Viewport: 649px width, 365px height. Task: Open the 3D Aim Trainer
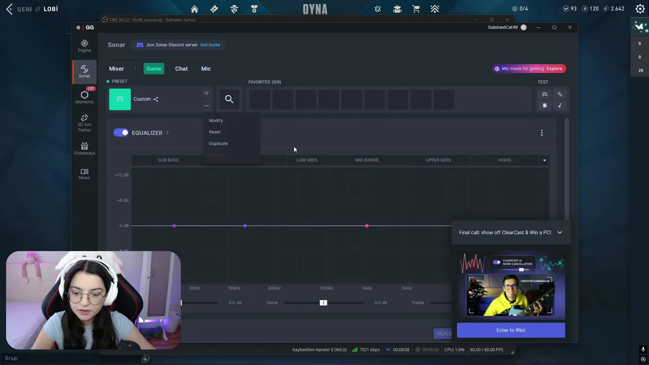pyautogui.click(x=84, y=123)
